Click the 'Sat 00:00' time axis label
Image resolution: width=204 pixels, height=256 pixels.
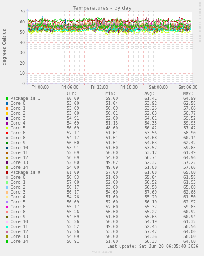(x=158, y=88)
